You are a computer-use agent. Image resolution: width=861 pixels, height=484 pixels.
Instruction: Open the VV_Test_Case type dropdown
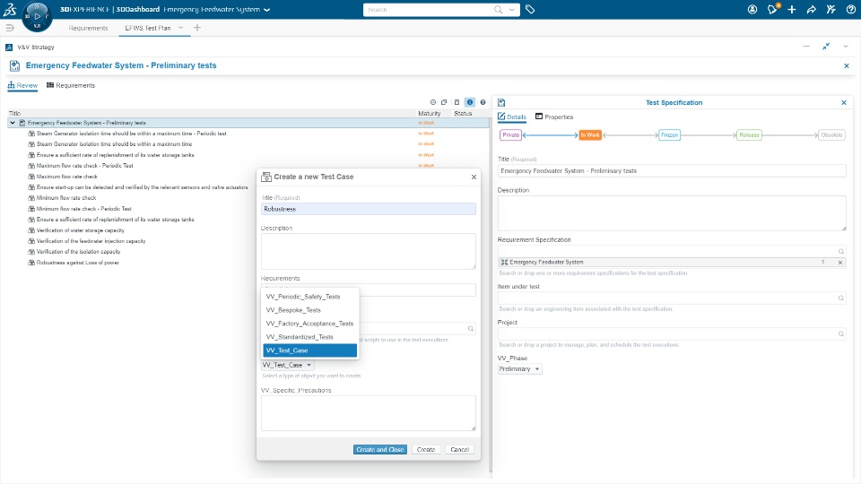click(287, 365)
